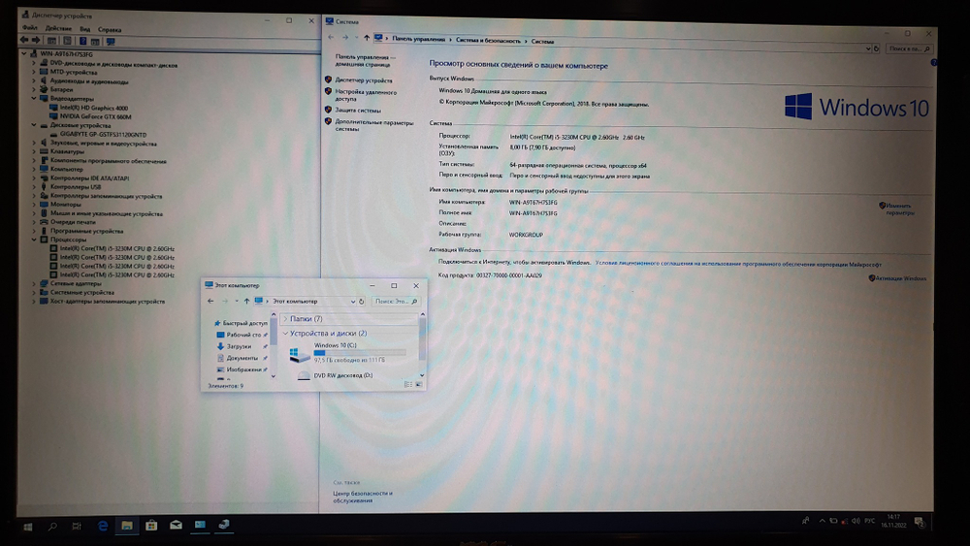Open Диспетчер устройств link in System window
The width and height of the screenshot is (970, 546).
364,80
